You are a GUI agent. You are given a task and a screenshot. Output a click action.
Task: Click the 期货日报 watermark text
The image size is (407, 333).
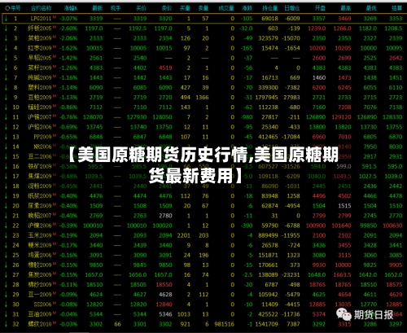pos(374,315)
